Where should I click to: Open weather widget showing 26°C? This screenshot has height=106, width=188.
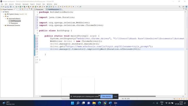pos(9,103)
